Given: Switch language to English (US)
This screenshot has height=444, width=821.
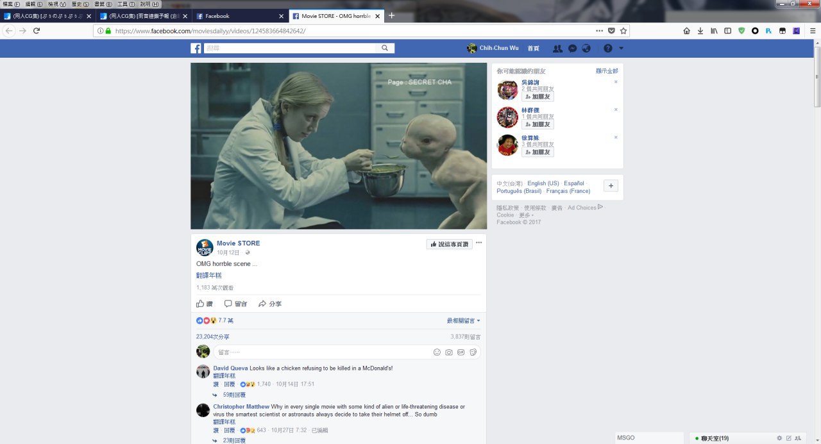Looking at the screenshot, I should (543, 183).
